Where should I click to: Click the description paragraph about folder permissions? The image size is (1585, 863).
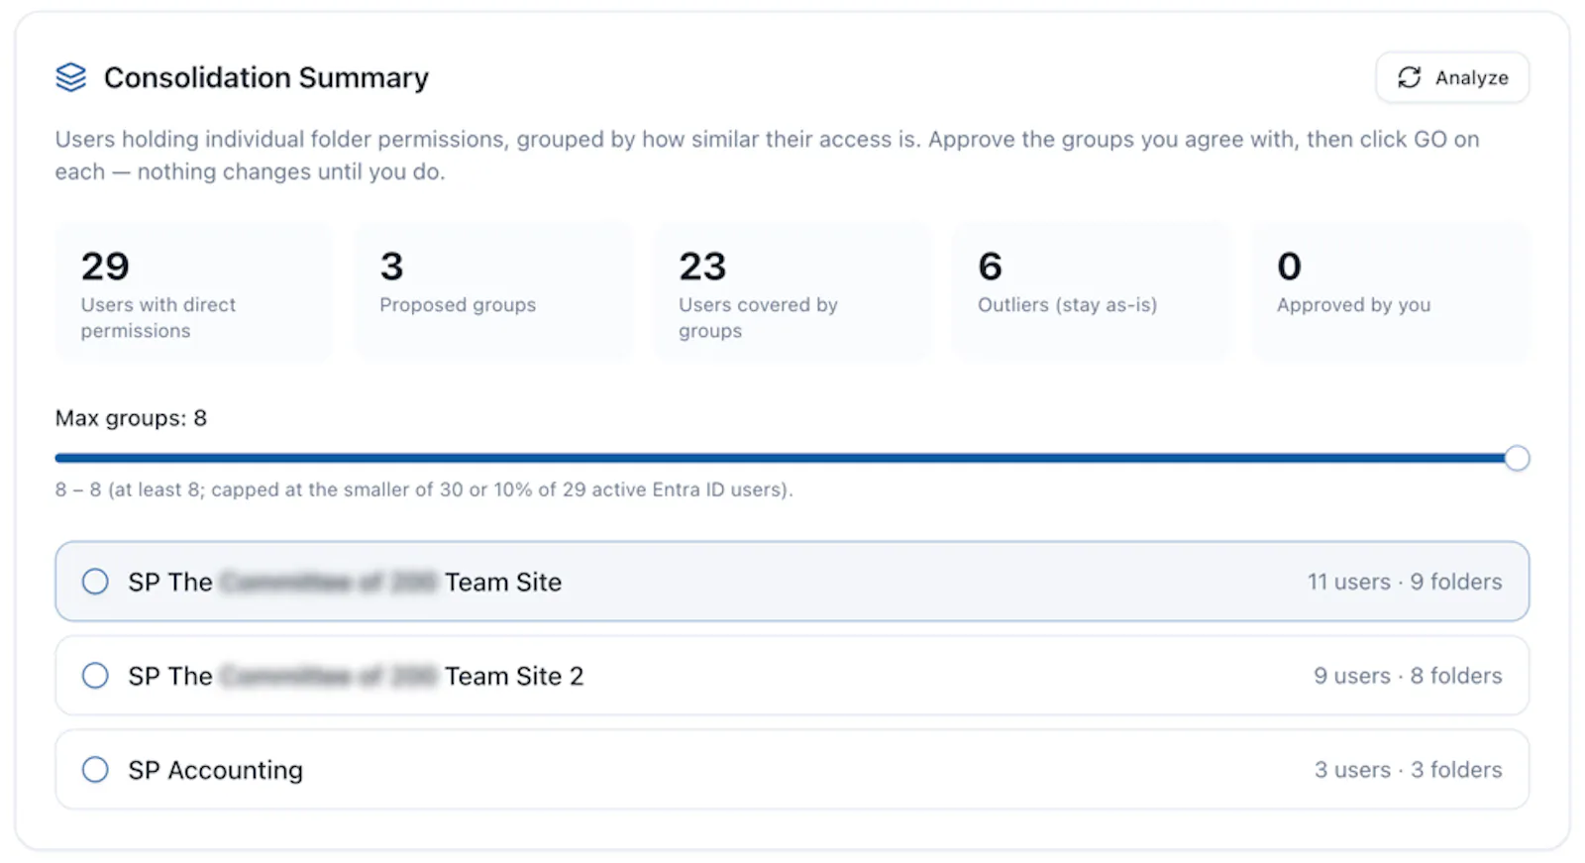(x=768, y=156)
